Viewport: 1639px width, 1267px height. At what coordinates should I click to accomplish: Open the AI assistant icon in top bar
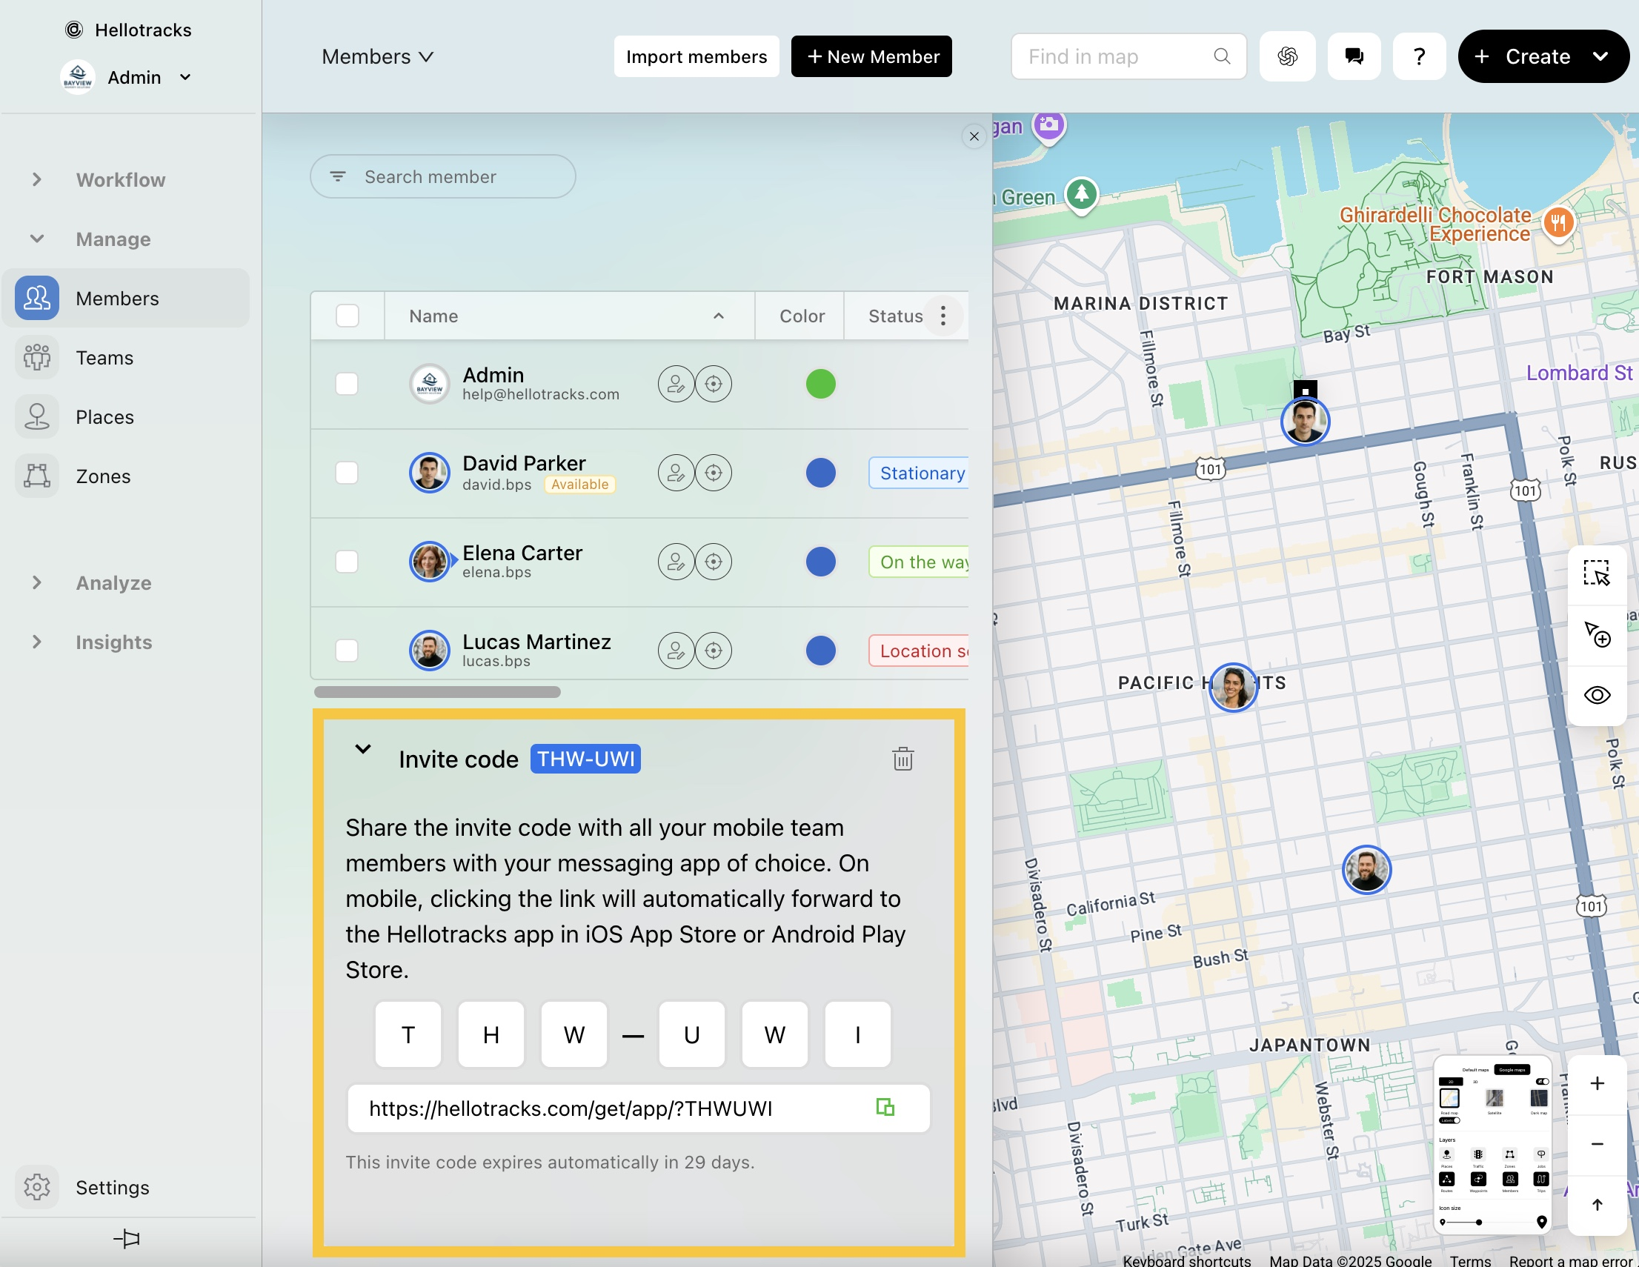tap(1287, 56)
